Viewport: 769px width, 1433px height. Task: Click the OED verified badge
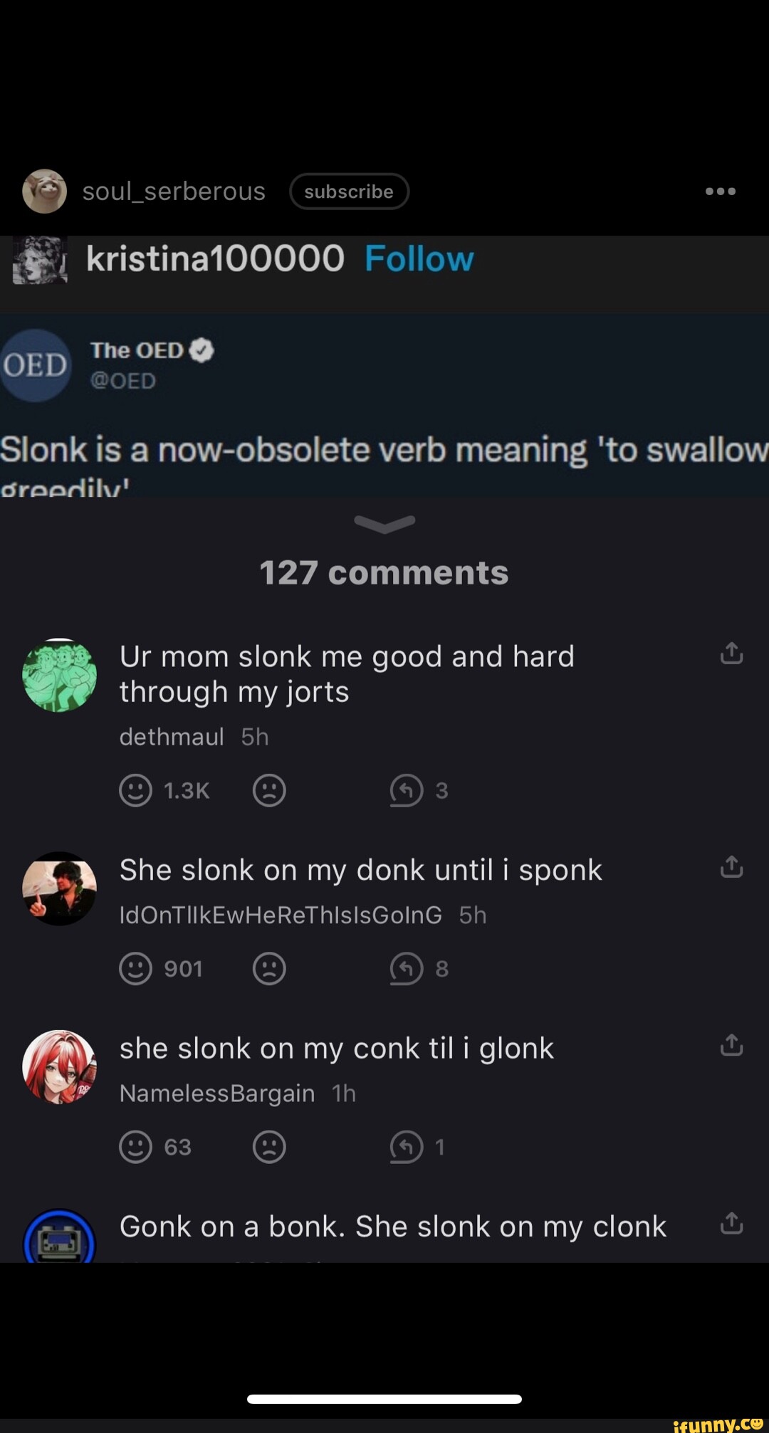point(202,350)
